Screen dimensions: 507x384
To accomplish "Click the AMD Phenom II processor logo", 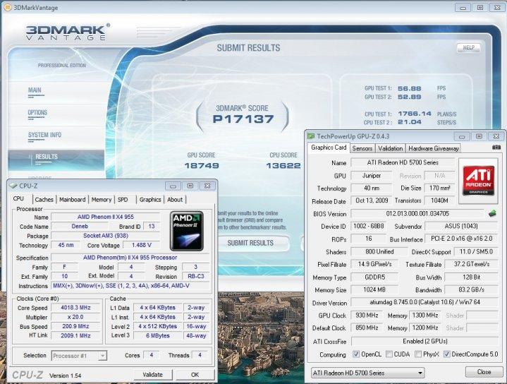I will tap(186, 230).
